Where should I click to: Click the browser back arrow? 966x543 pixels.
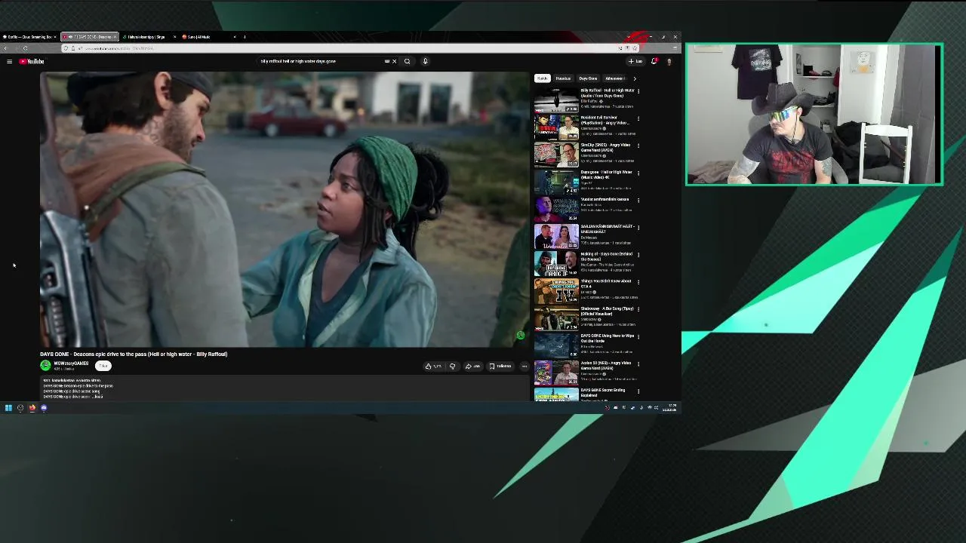tap(6, 48)
